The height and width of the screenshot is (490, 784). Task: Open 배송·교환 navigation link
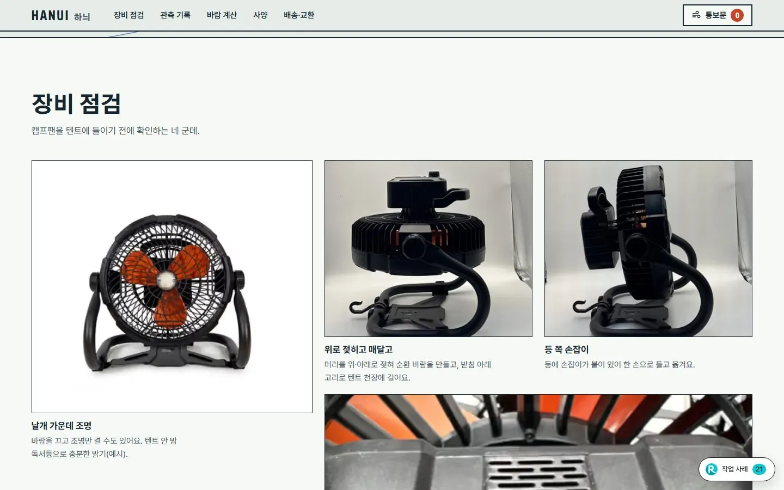pos(299,15)
